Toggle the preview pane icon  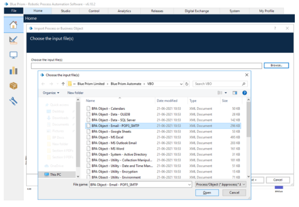click(235, 93)
